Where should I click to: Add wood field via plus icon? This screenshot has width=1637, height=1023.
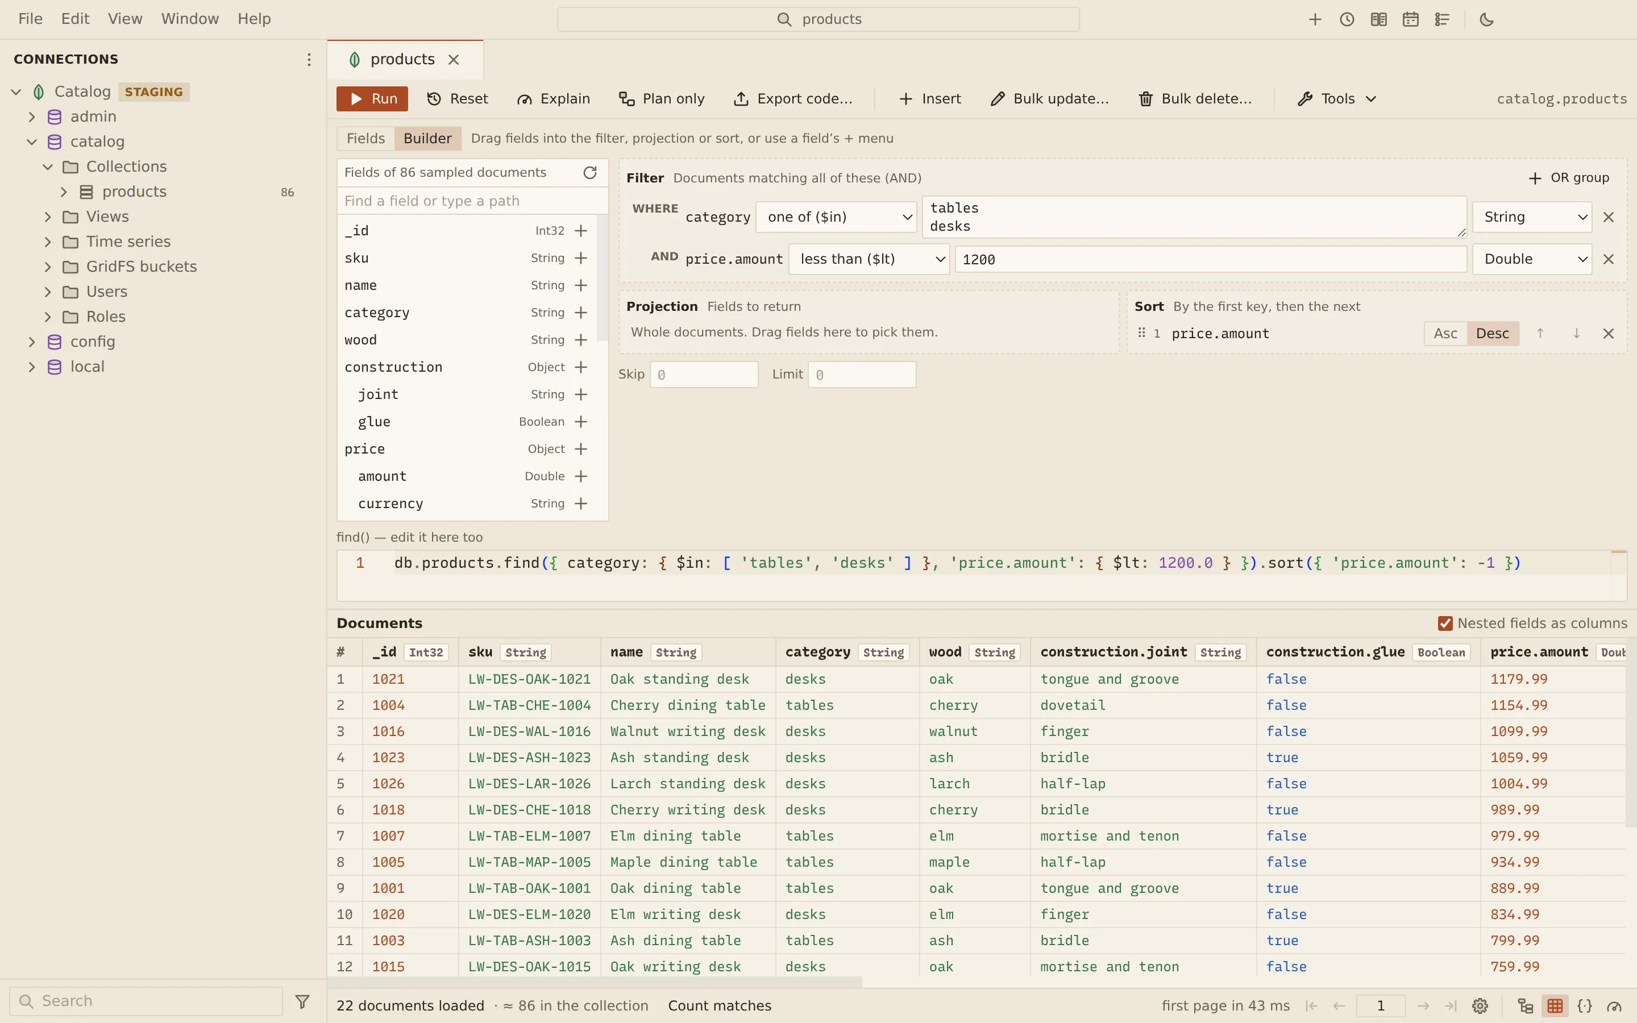[580, 340]
